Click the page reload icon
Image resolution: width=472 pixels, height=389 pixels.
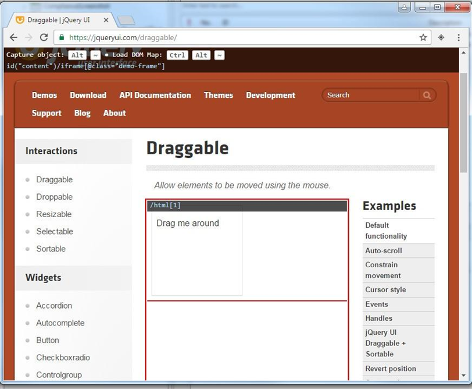[x=44, y=37]
